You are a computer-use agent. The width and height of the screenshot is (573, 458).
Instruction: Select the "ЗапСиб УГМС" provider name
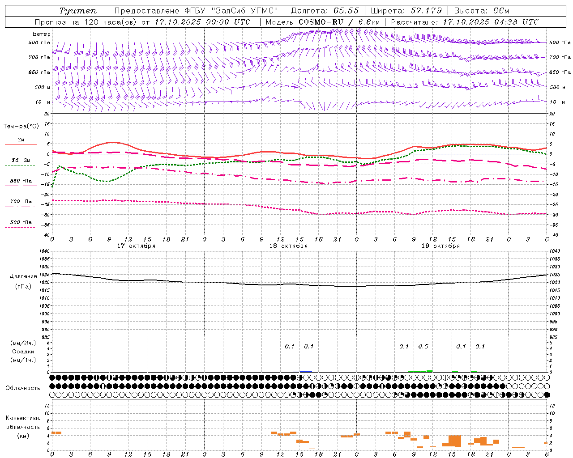(x=245, y=11)
